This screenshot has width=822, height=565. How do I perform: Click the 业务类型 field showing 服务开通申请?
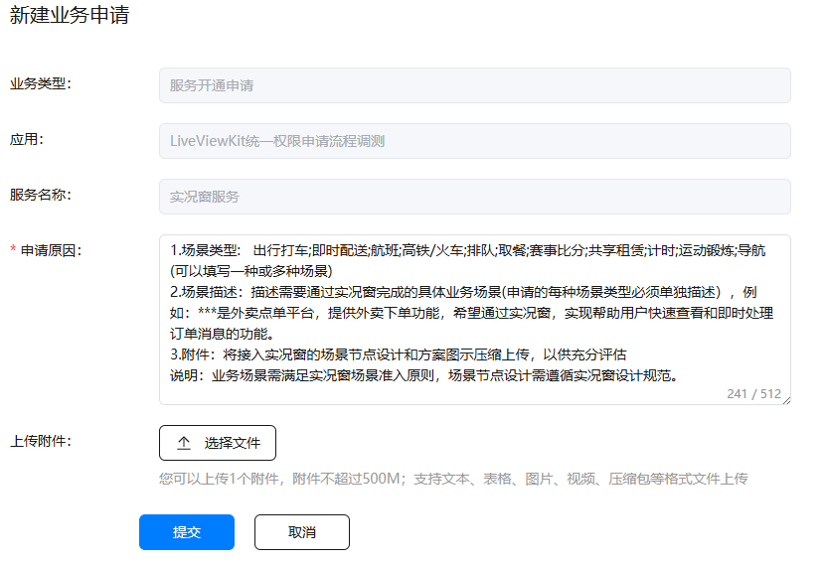point(474,85)
